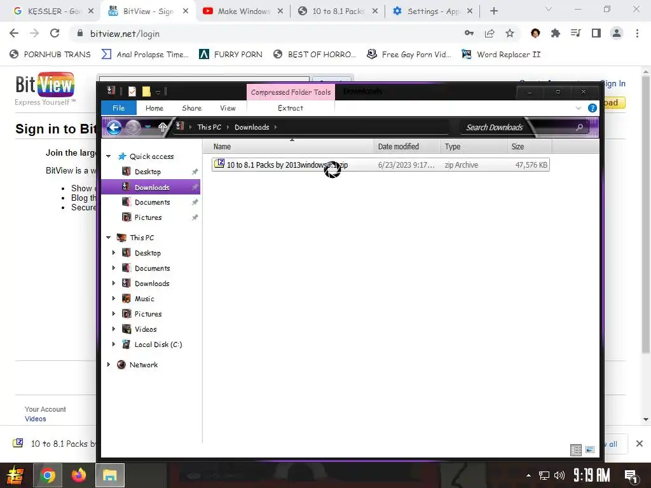Open a new Chrome tab
This screenshot has height=488, width=651.
pos(493,11)
